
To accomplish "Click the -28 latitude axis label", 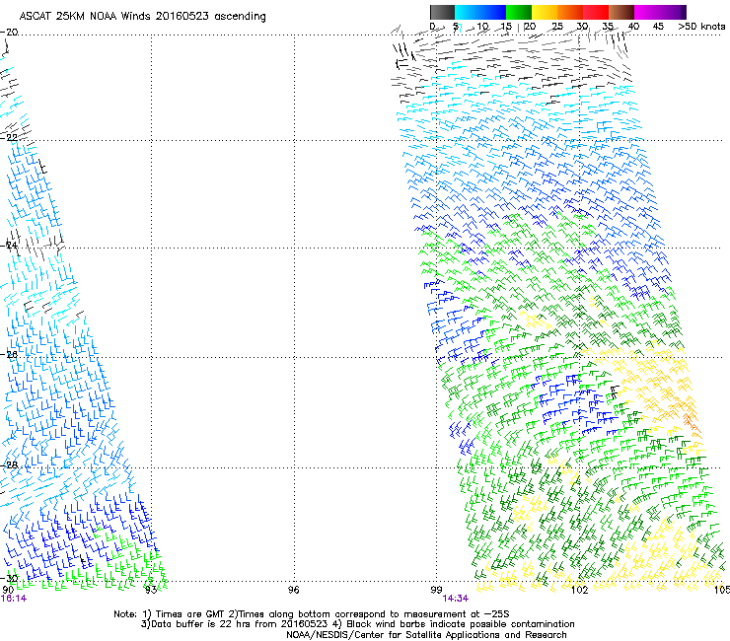I will (9, 465).
